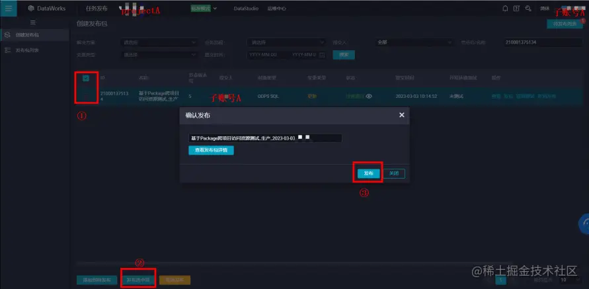This screenshot has height=289, width=589.
Task: Open the help question-mark icon
Action: point(516,9)
